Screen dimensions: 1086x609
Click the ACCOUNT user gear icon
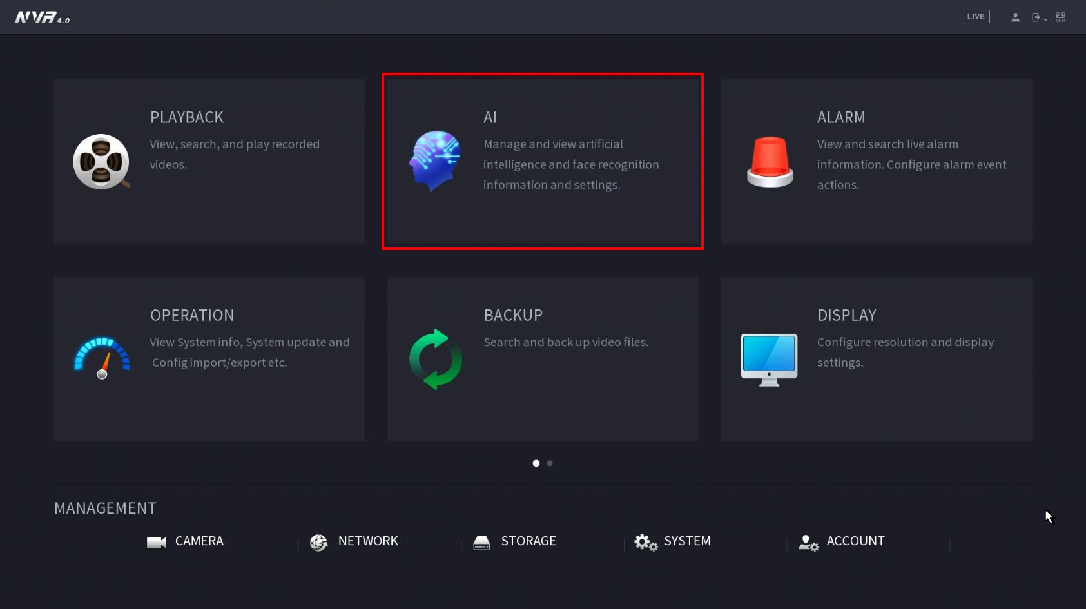pos(808,543)
